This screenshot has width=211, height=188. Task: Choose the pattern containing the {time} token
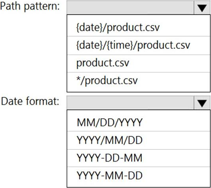click(x=139, y=46)
